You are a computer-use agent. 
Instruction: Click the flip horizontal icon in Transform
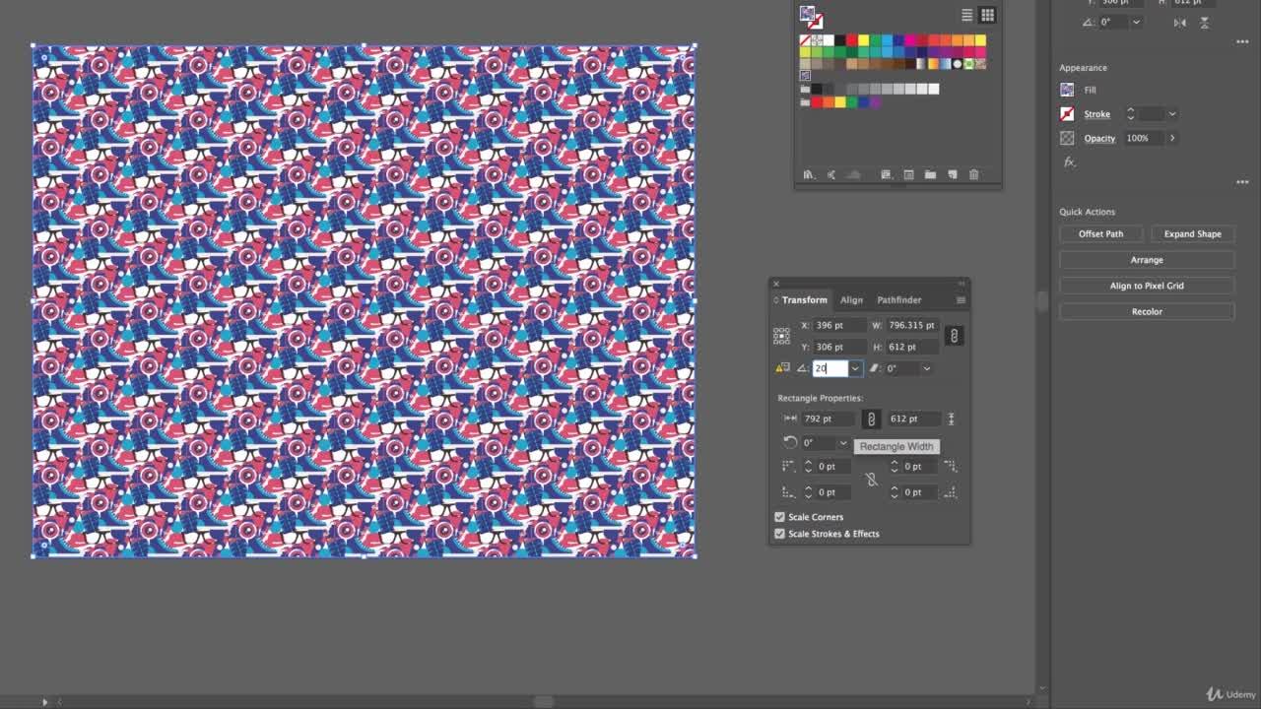click(x=1178, y=22)
